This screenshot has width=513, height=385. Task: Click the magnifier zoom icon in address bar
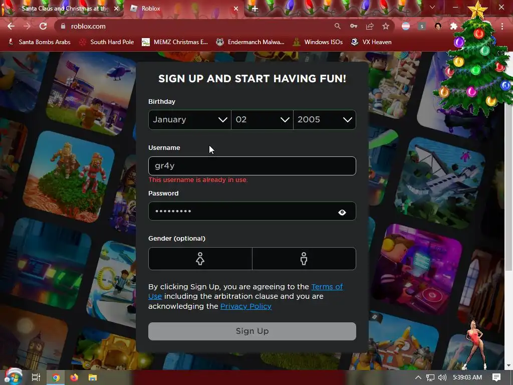pyautogui.click(x=337, y=26)
